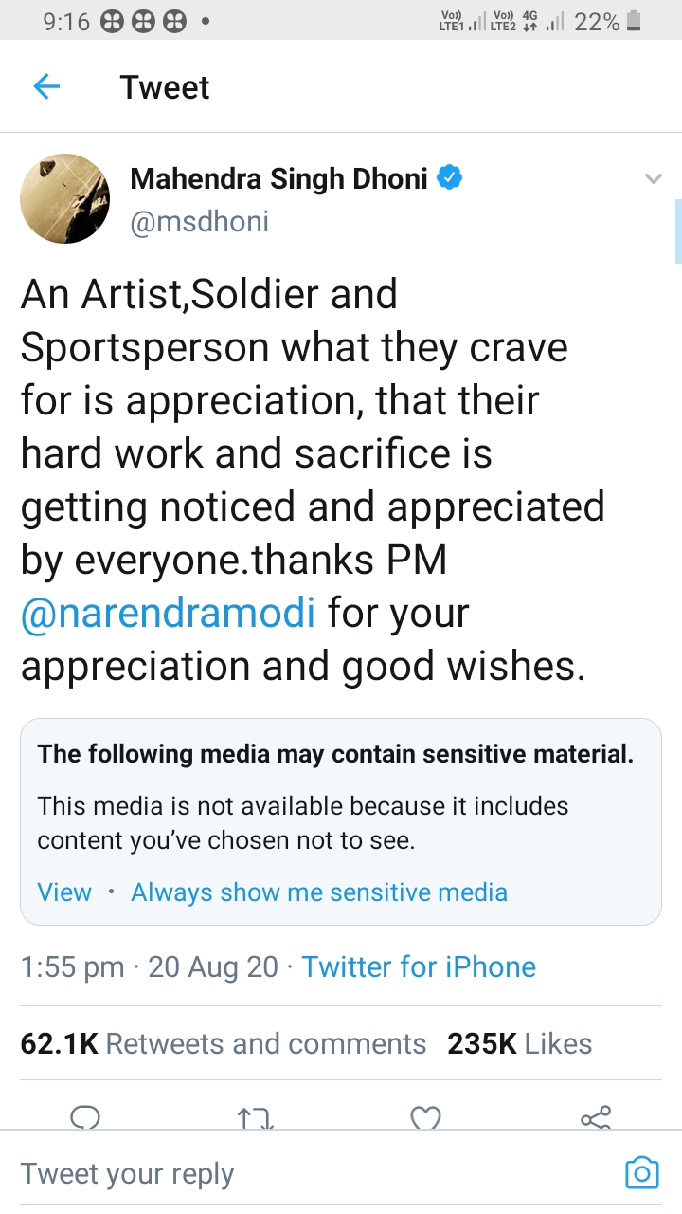
Task: View the hidden sensitive media
Action: tap(64, 892)
